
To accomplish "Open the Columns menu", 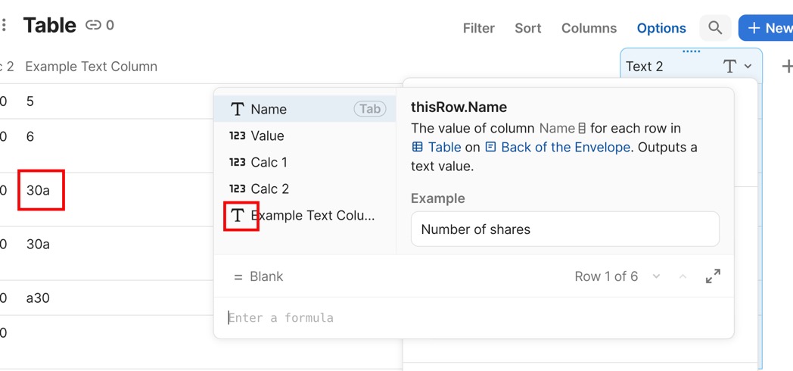I will tap(589, 28).
